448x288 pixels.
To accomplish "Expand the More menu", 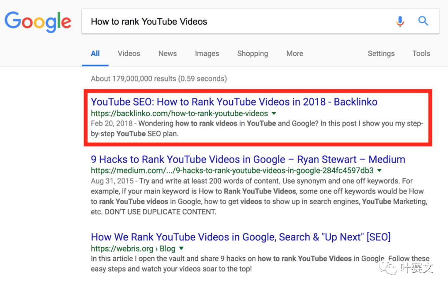I will click(x=295, y=53).
